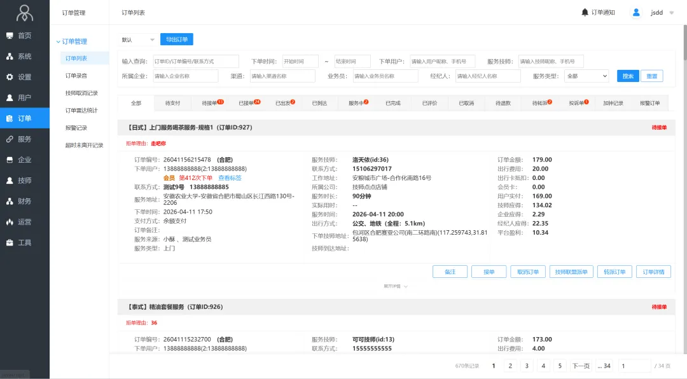
Task: Click the view tags link
Action: [230, 178]
